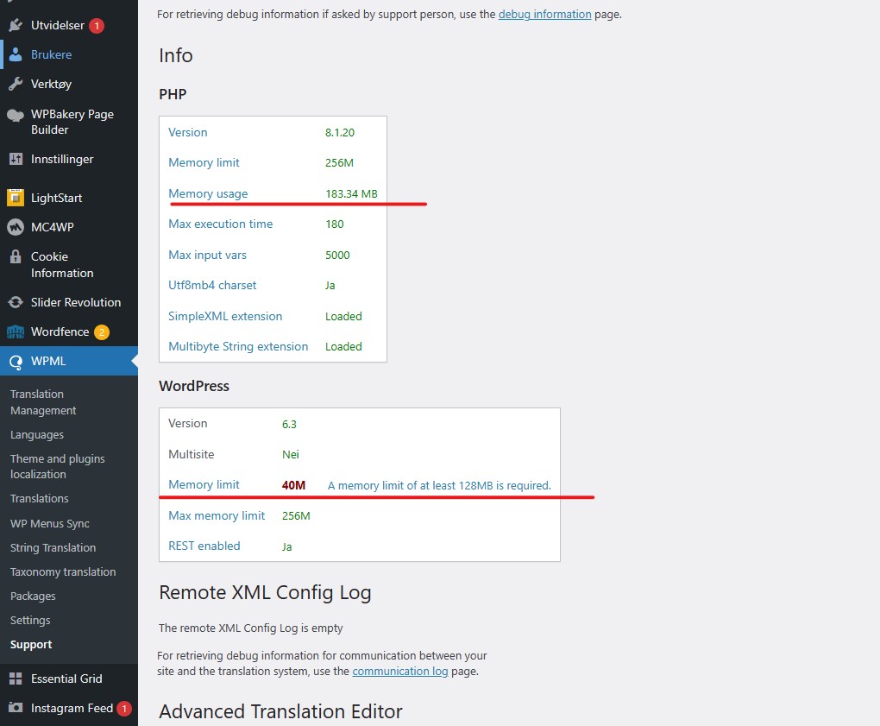
Task: Click the Max execution time 180 value
Action: (335, 224)
